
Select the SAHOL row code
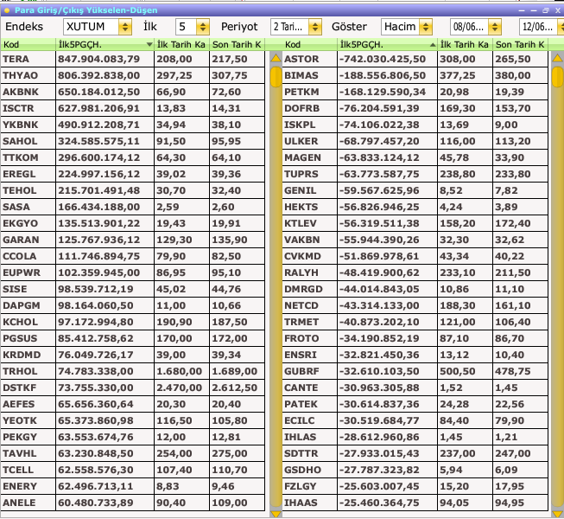pyautogui.click(x=20, y=141)
